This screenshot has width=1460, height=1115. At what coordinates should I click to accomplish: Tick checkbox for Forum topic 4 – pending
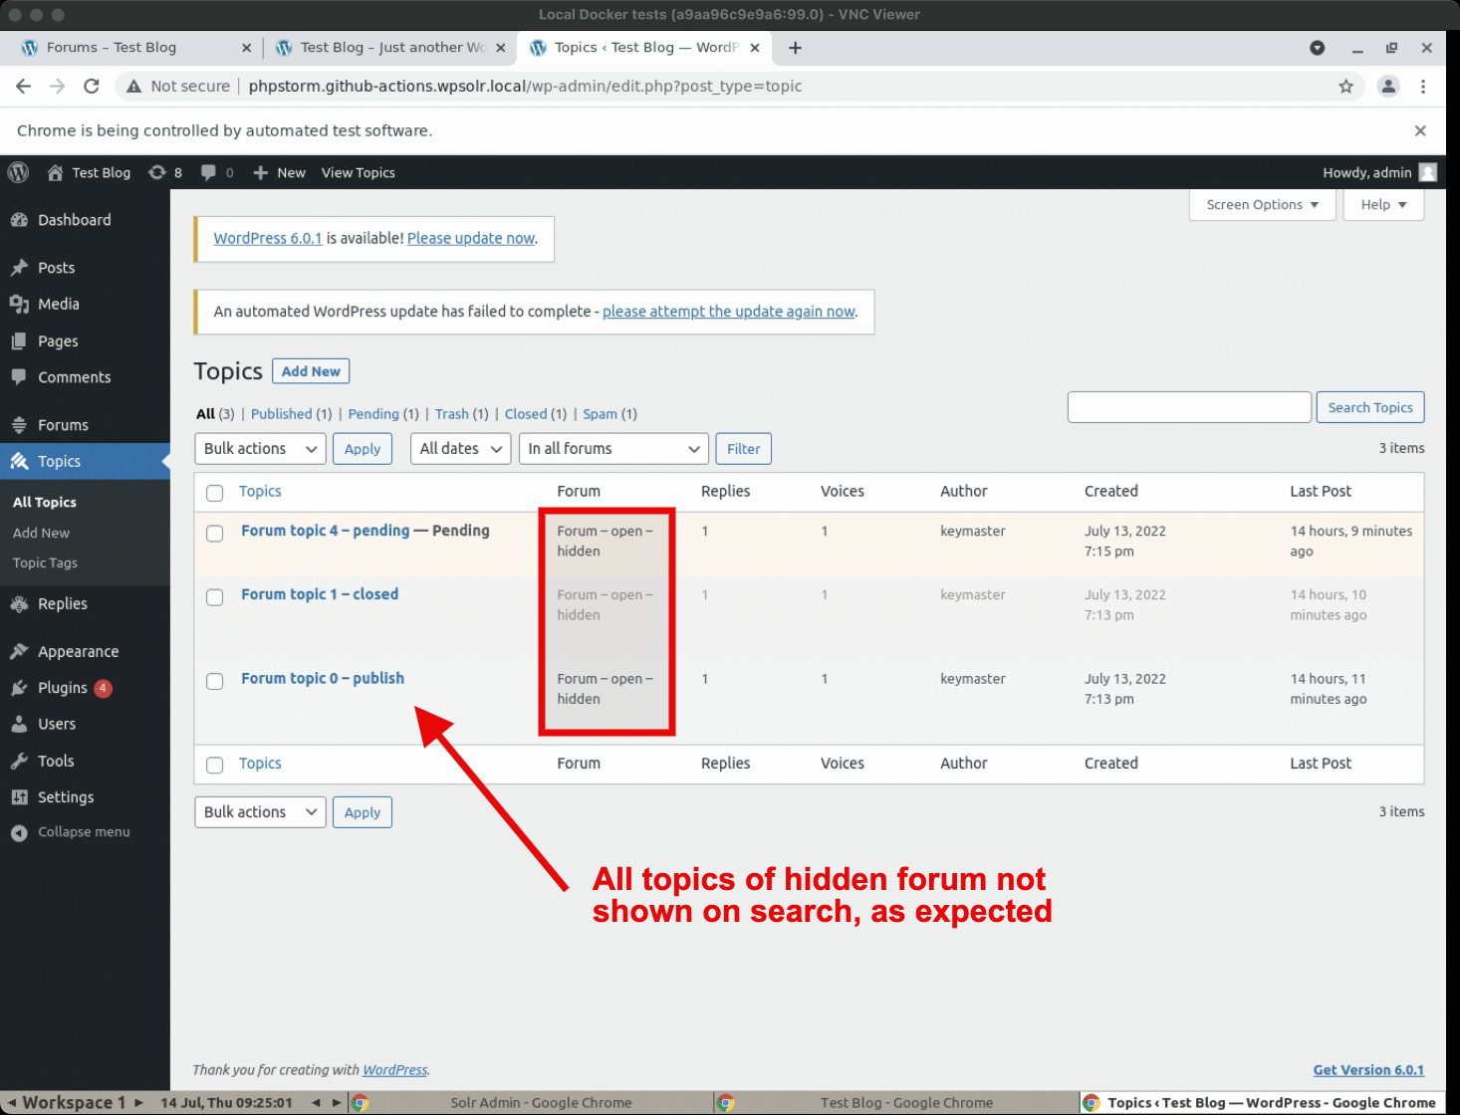214,534
